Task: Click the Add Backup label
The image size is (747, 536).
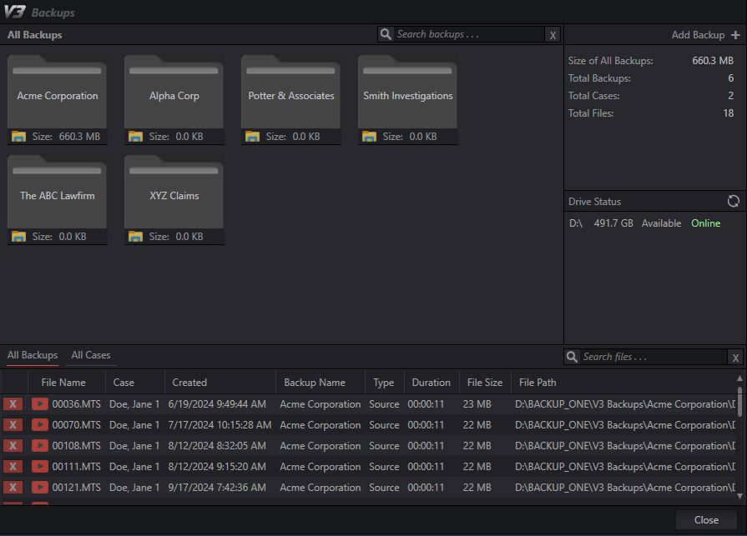Action: tap(698, 35)
